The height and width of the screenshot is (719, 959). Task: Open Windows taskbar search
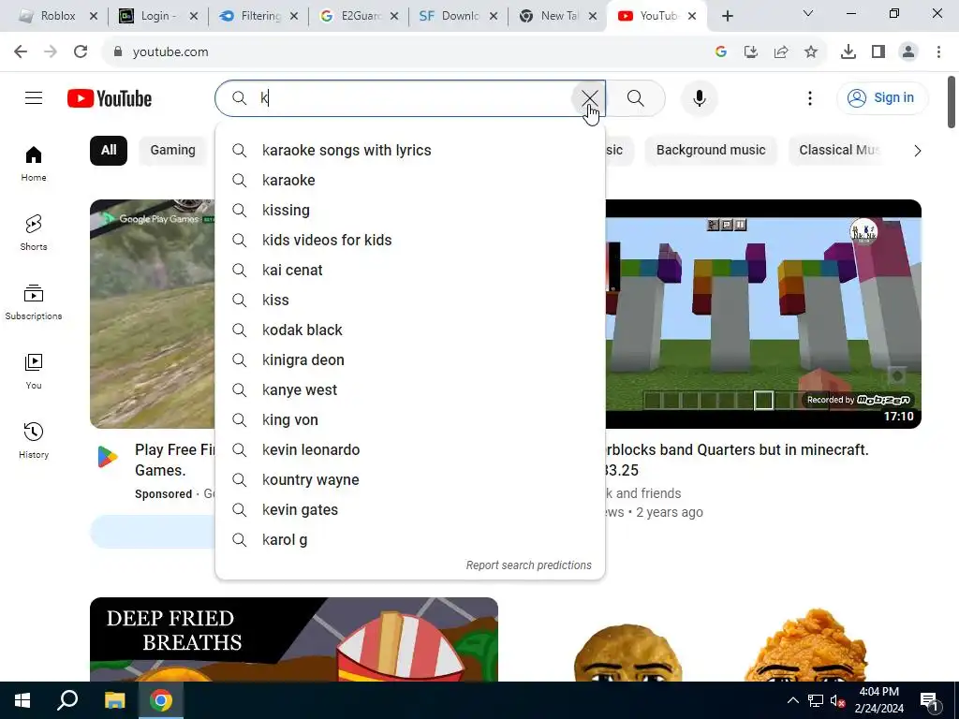[x=67, y=700]
